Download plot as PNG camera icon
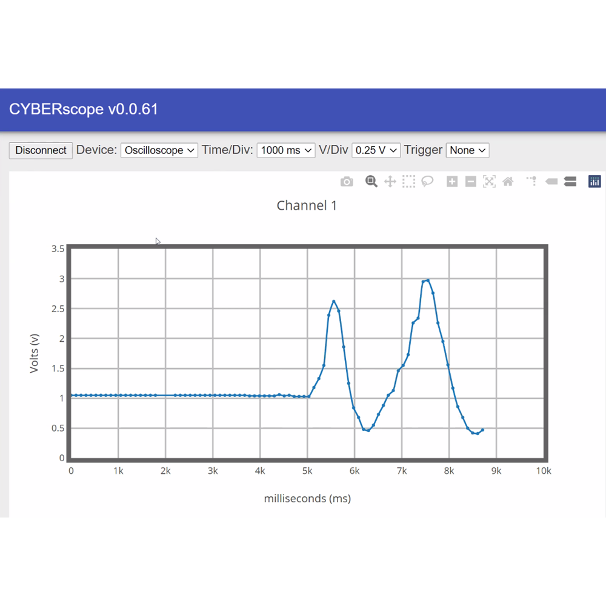Viewport: 606px width, 606px height. click(x=347, y=181)
